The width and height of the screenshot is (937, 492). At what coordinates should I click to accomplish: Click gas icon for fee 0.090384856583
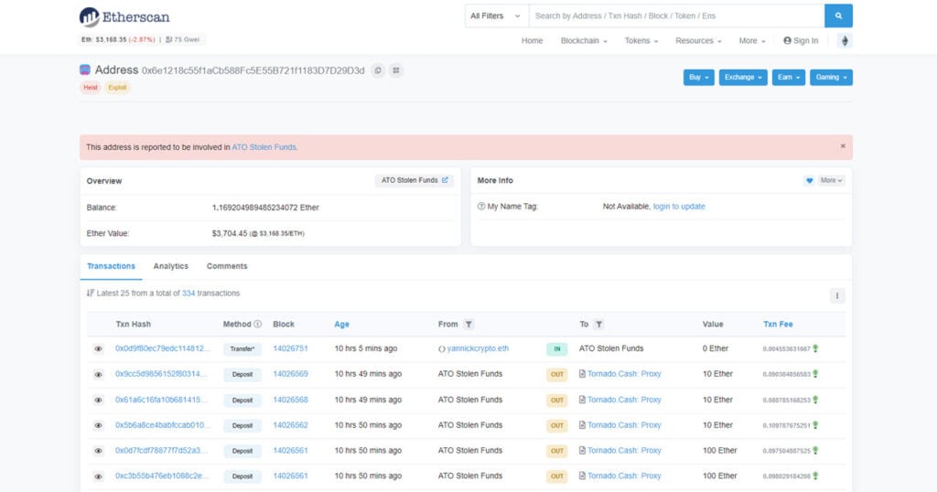[x=815, y=374]
